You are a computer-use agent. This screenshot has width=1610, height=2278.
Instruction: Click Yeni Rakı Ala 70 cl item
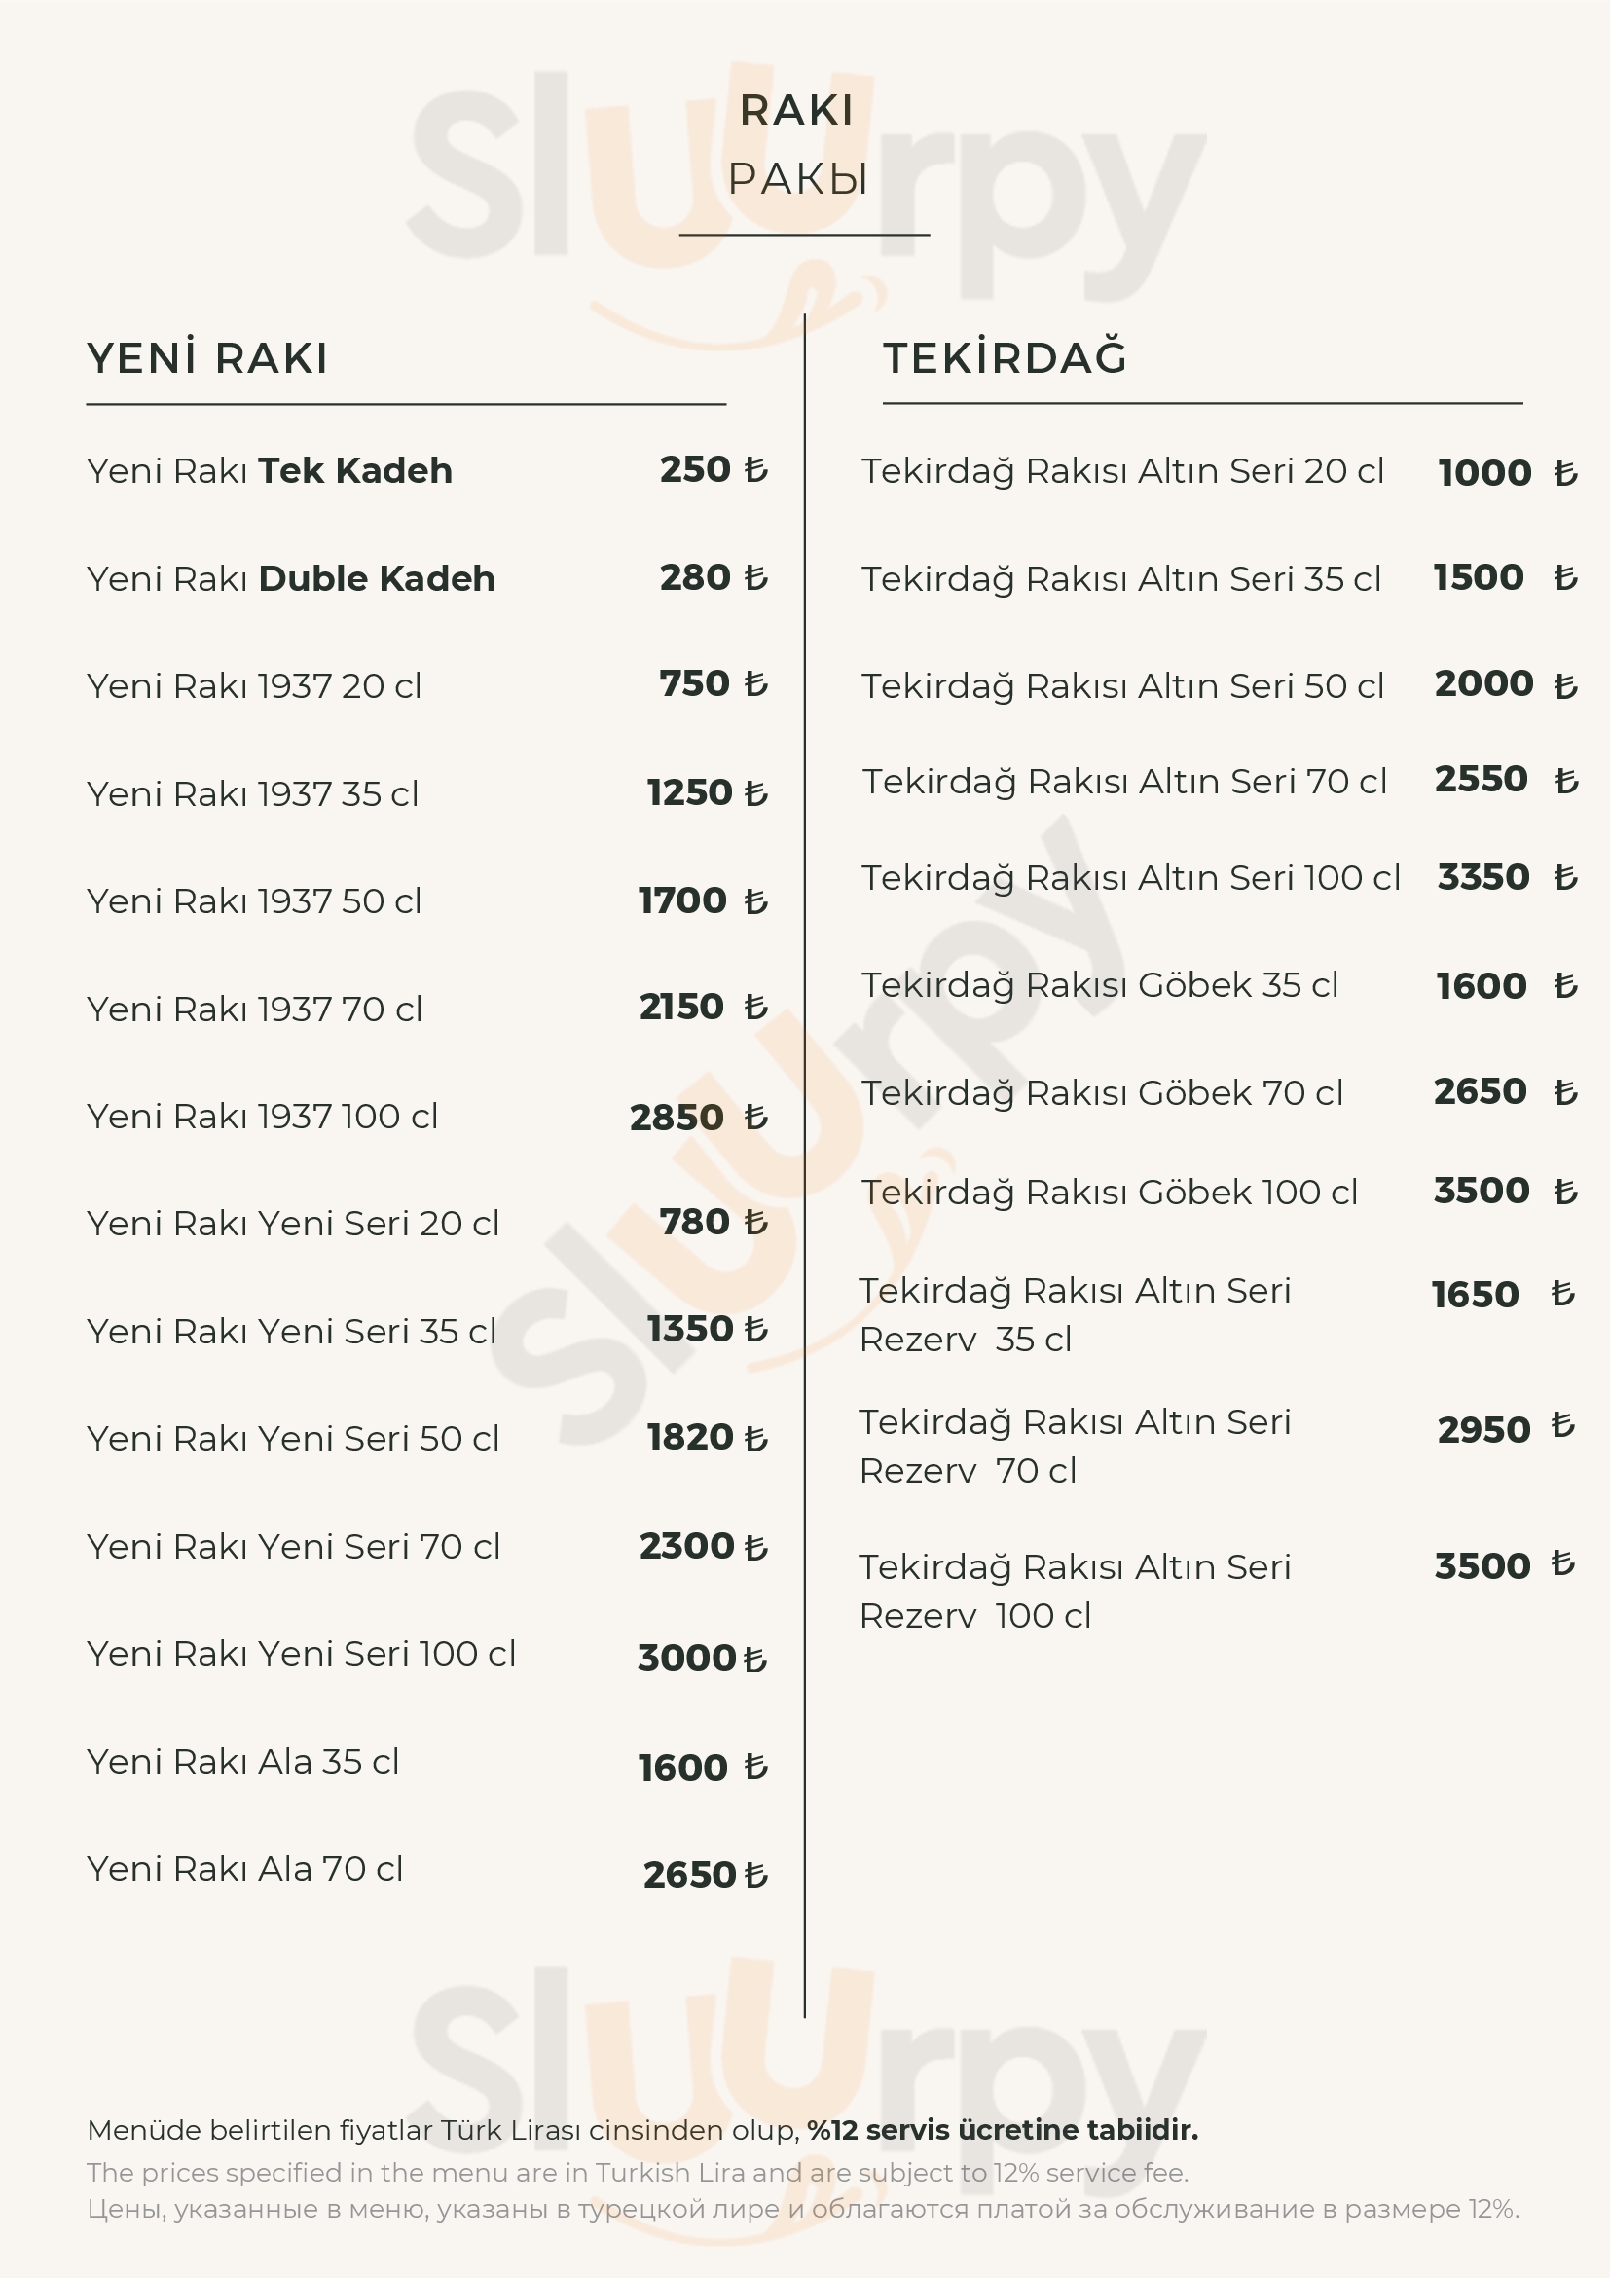tap(245, 1868)
